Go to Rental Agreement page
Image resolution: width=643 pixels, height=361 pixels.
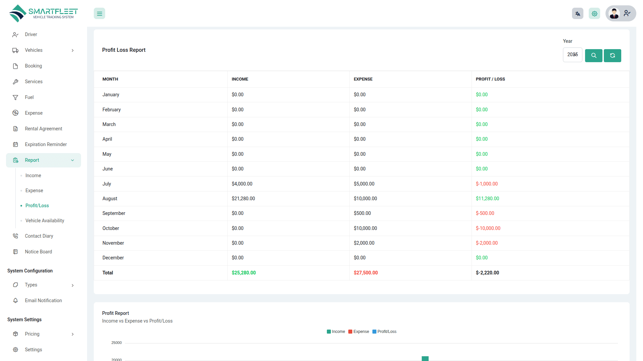click(43, 129)
